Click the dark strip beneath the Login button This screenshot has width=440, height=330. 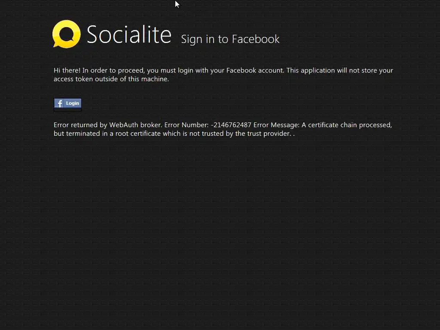click(x=67, y=110)
